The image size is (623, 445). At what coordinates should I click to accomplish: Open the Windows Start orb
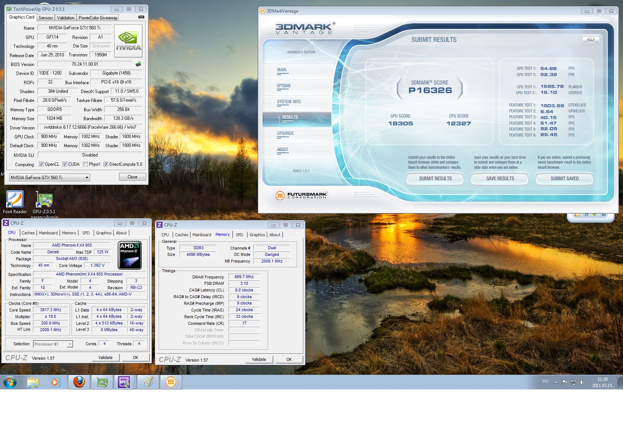(x=10, y=382)
